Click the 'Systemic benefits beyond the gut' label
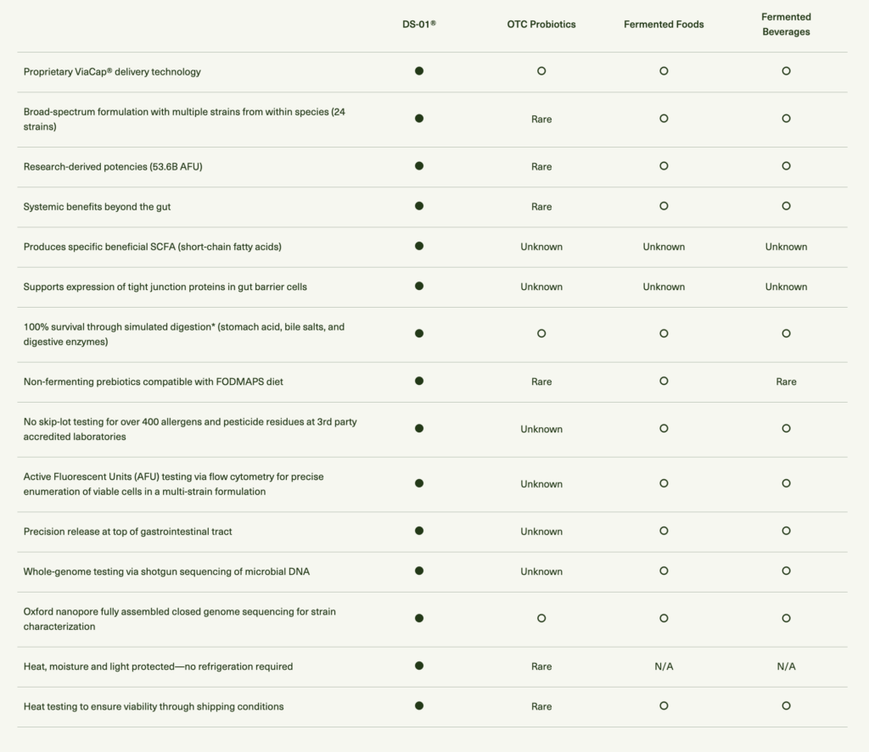 coord(97,207)
